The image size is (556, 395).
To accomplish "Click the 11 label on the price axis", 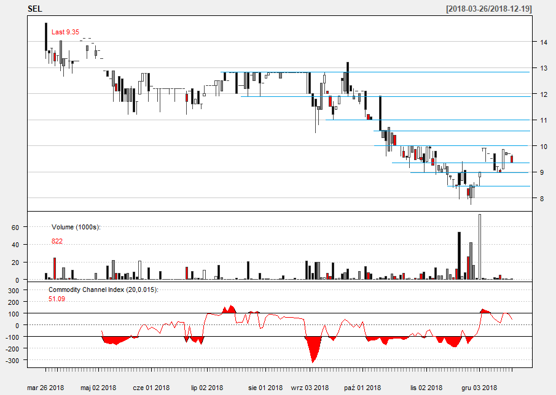I will click(544, 120).
